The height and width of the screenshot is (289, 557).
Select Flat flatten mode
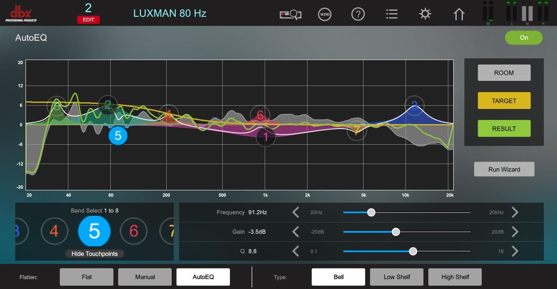coord(86,277)
